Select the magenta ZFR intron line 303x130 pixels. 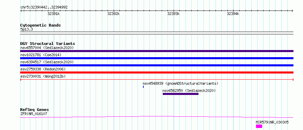[x=157, y=117]
